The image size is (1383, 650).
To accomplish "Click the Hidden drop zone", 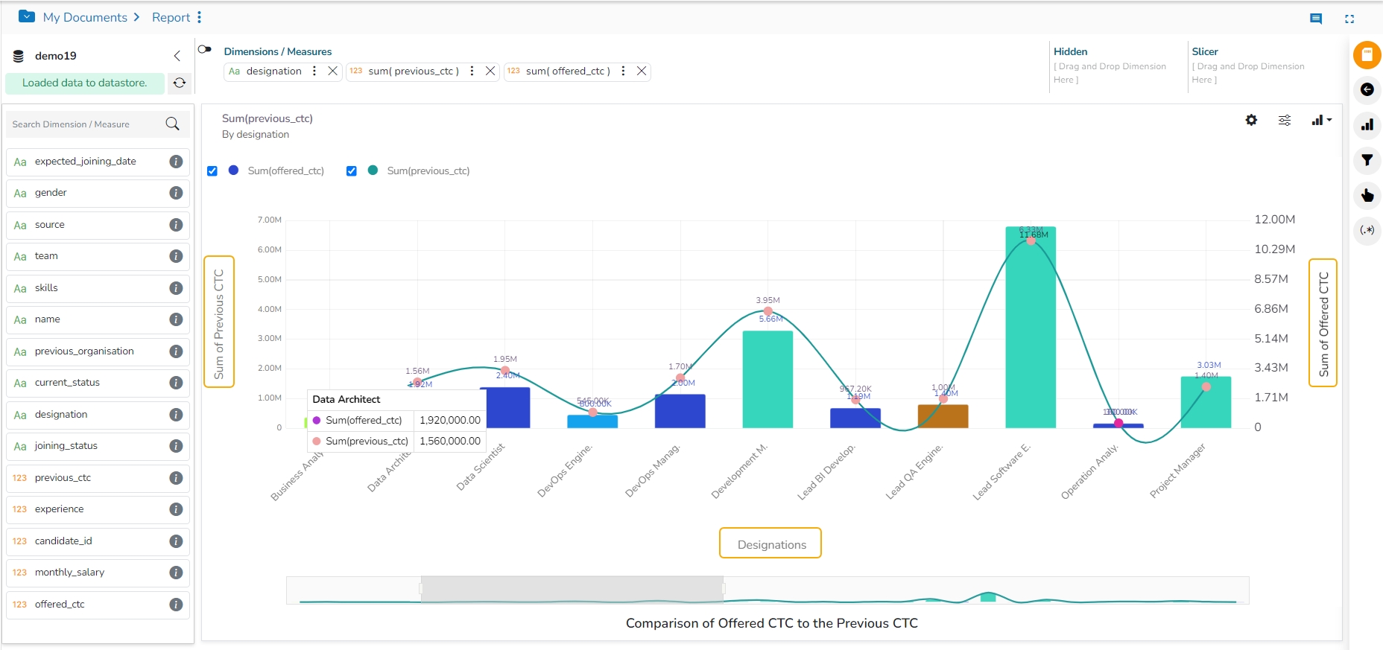I will (1115, 66).
